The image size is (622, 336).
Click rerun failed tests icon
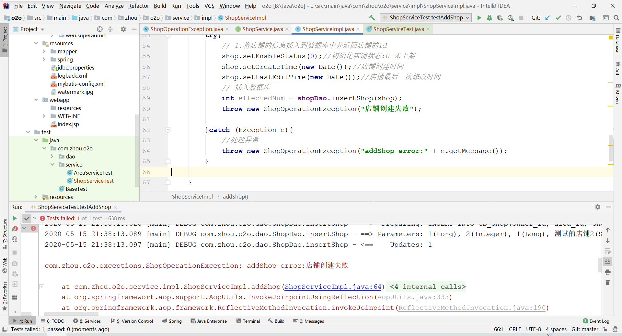pos(15,229)
